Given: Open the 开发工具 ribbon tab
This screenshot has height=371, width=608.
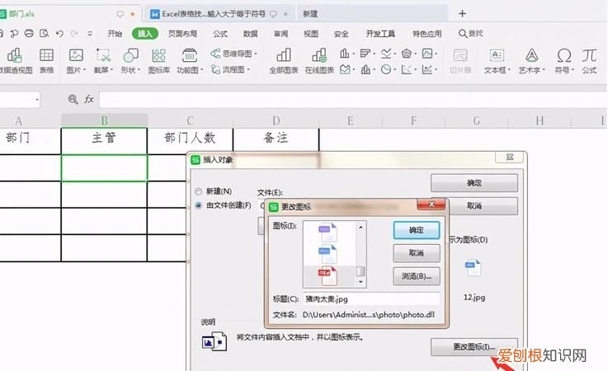Looking at the screenshot, I should [380, 34].
